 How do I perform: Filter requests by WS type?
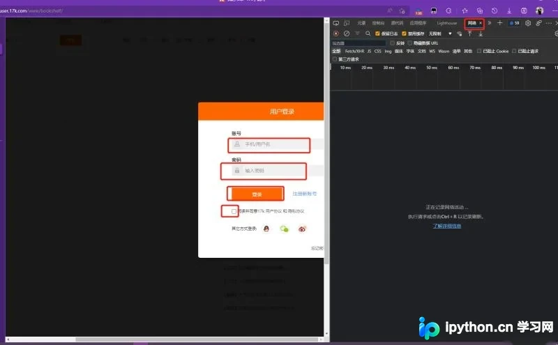432,51
